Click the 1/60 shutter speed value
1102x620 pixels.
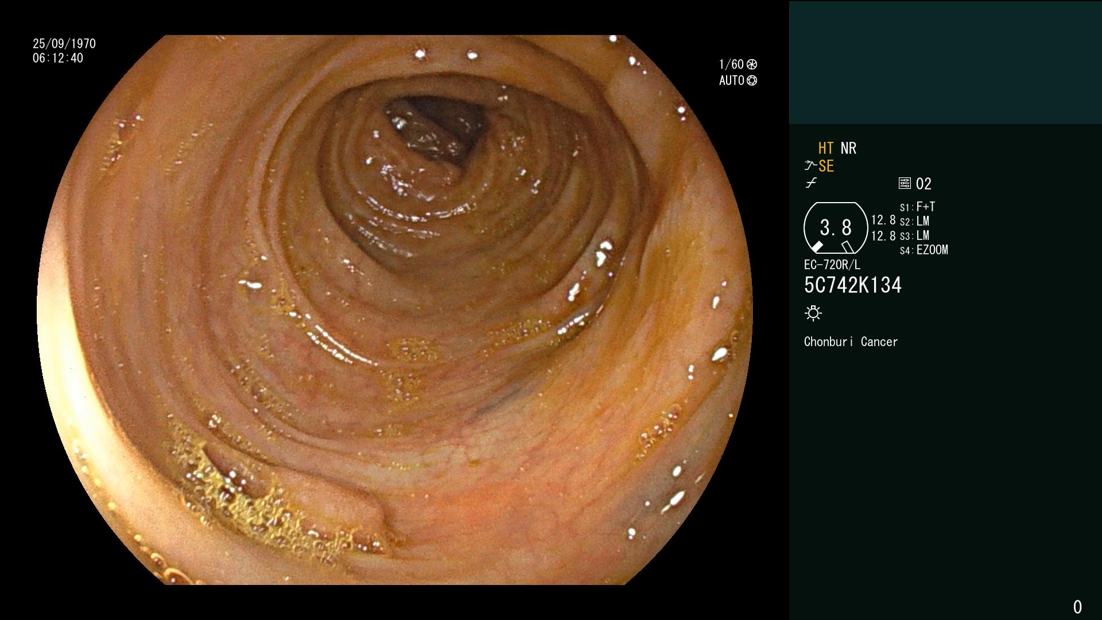731,64
